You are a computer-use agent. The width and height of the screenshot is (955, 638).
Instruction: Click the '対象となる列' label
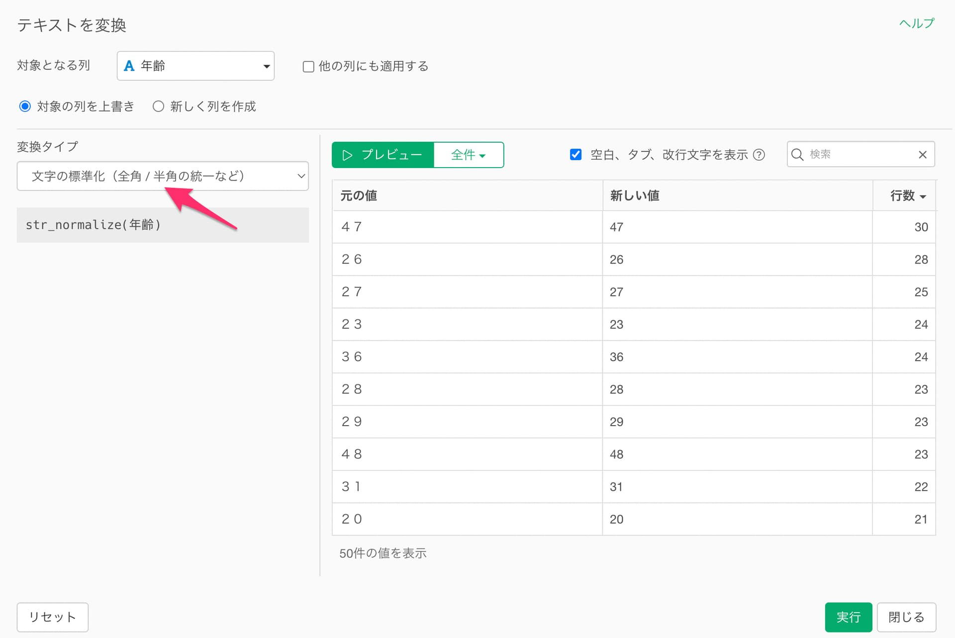point(54,65)
